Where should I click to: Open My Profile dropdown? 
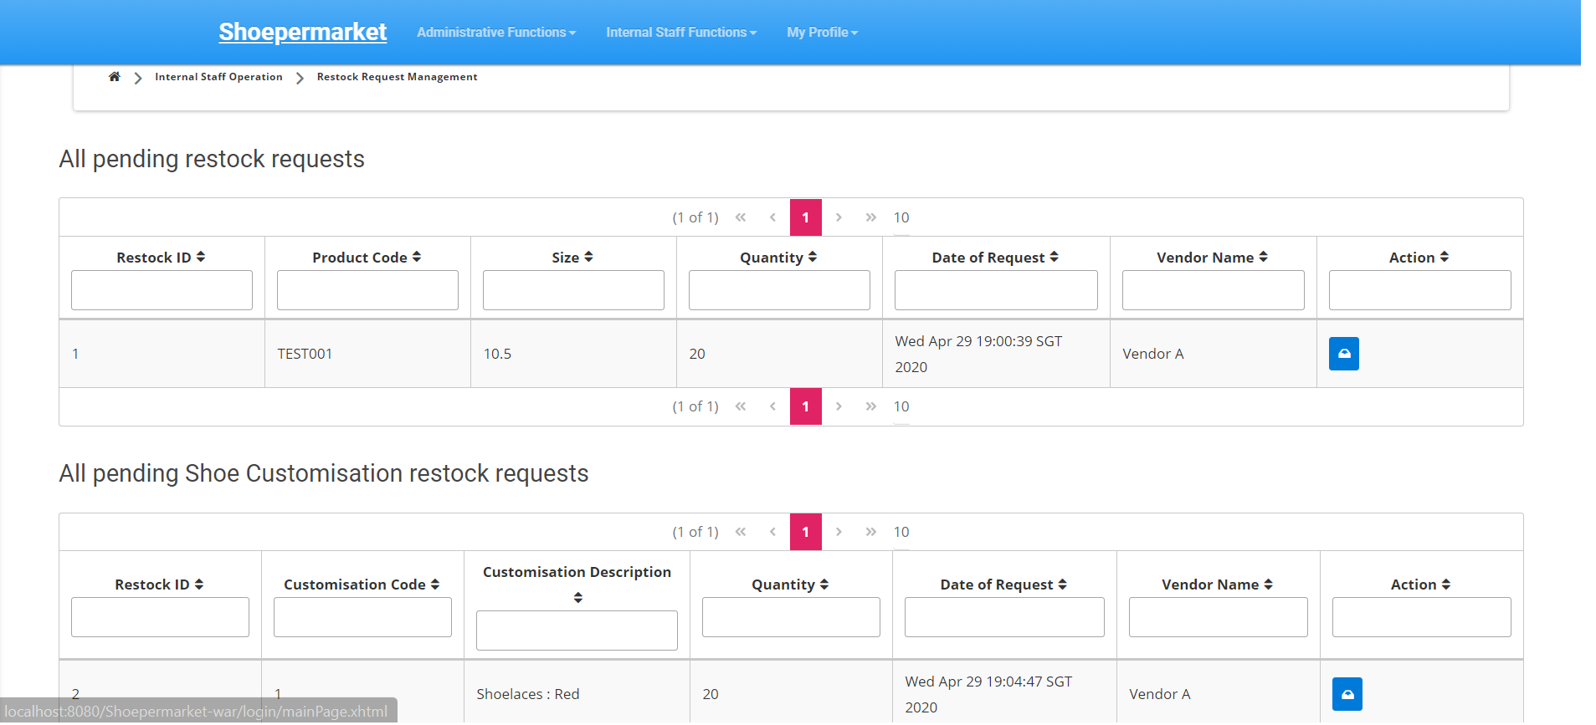[822, 33]
